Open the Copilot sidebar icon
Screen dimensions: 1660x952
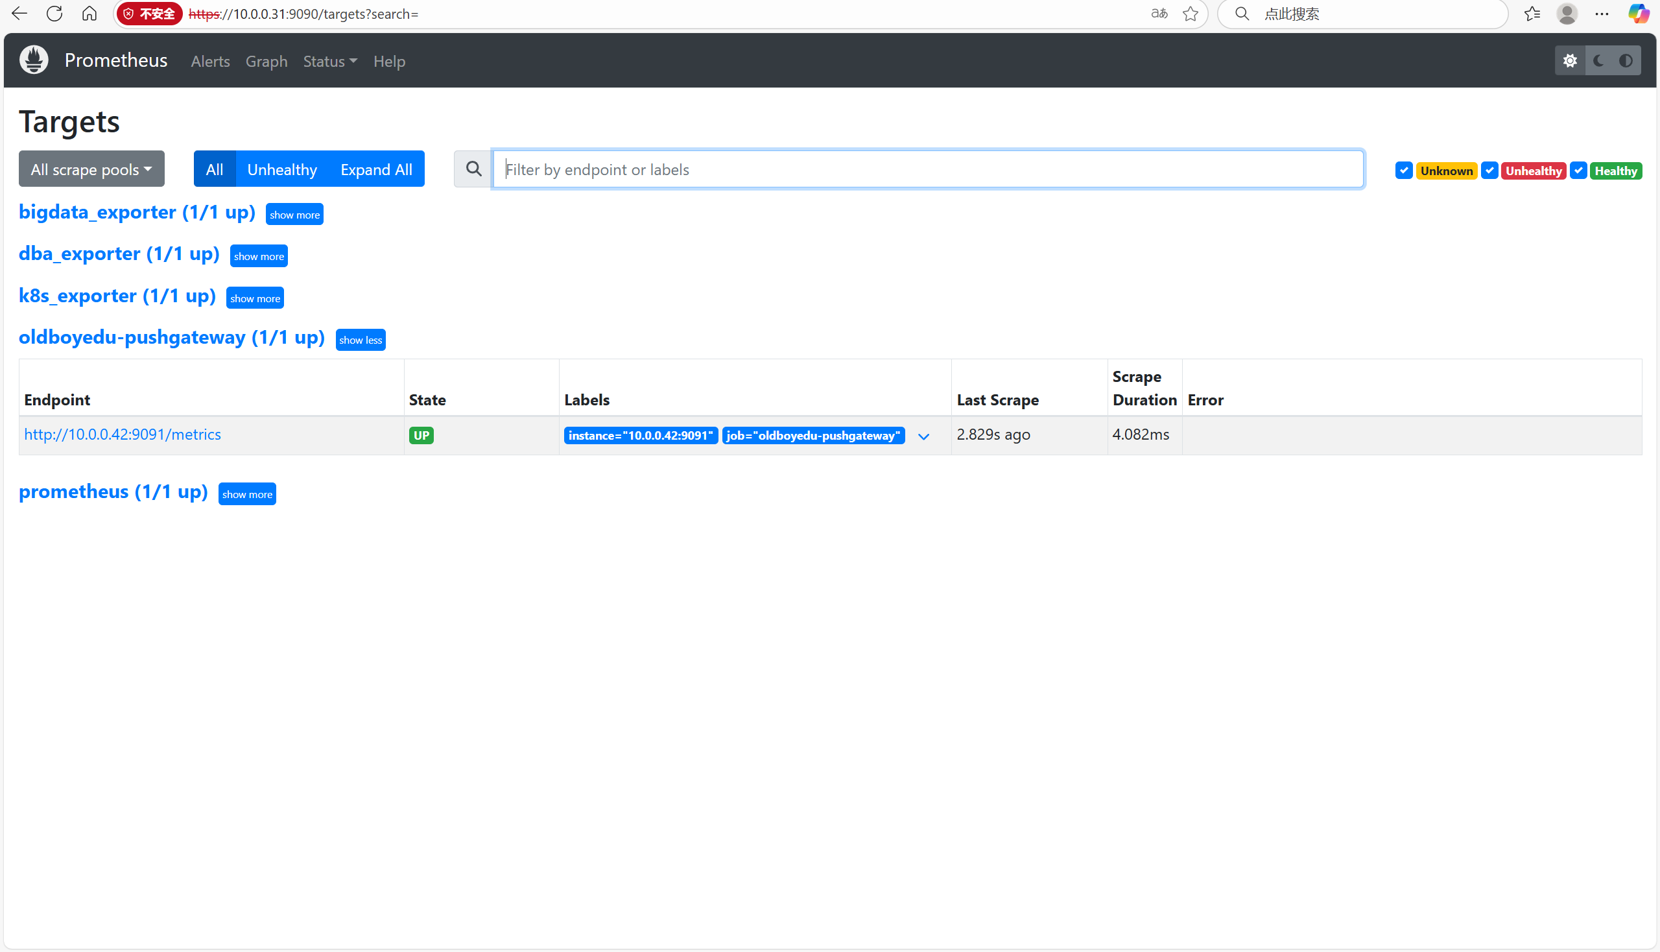[1639, 14]
